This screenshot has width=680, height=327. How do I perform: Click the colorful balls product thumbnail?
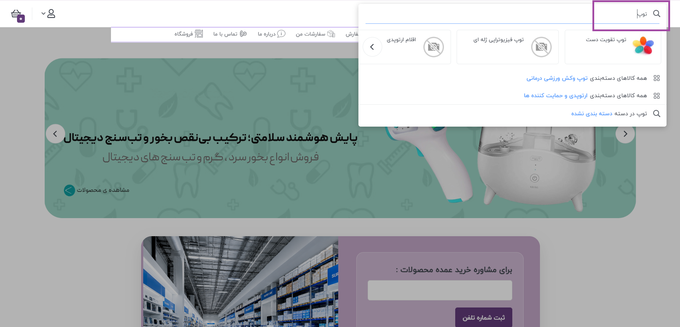pyautogui.click(x=643, y=45)
